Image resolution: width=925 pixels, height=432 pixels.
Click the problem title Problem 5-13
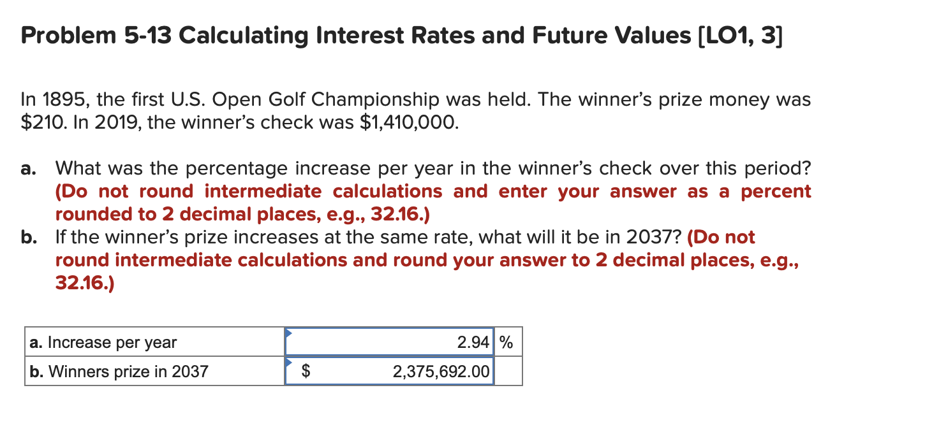pos(96,35)
